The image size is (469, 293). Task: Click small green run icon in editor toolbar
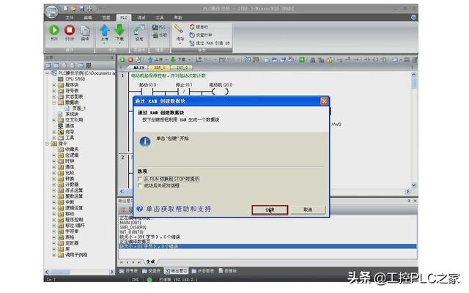pos(122,60)
